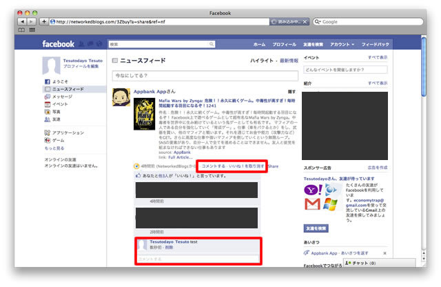
Task: Select ニュースフィード in the left sidebar
Action: coord(74,89)
